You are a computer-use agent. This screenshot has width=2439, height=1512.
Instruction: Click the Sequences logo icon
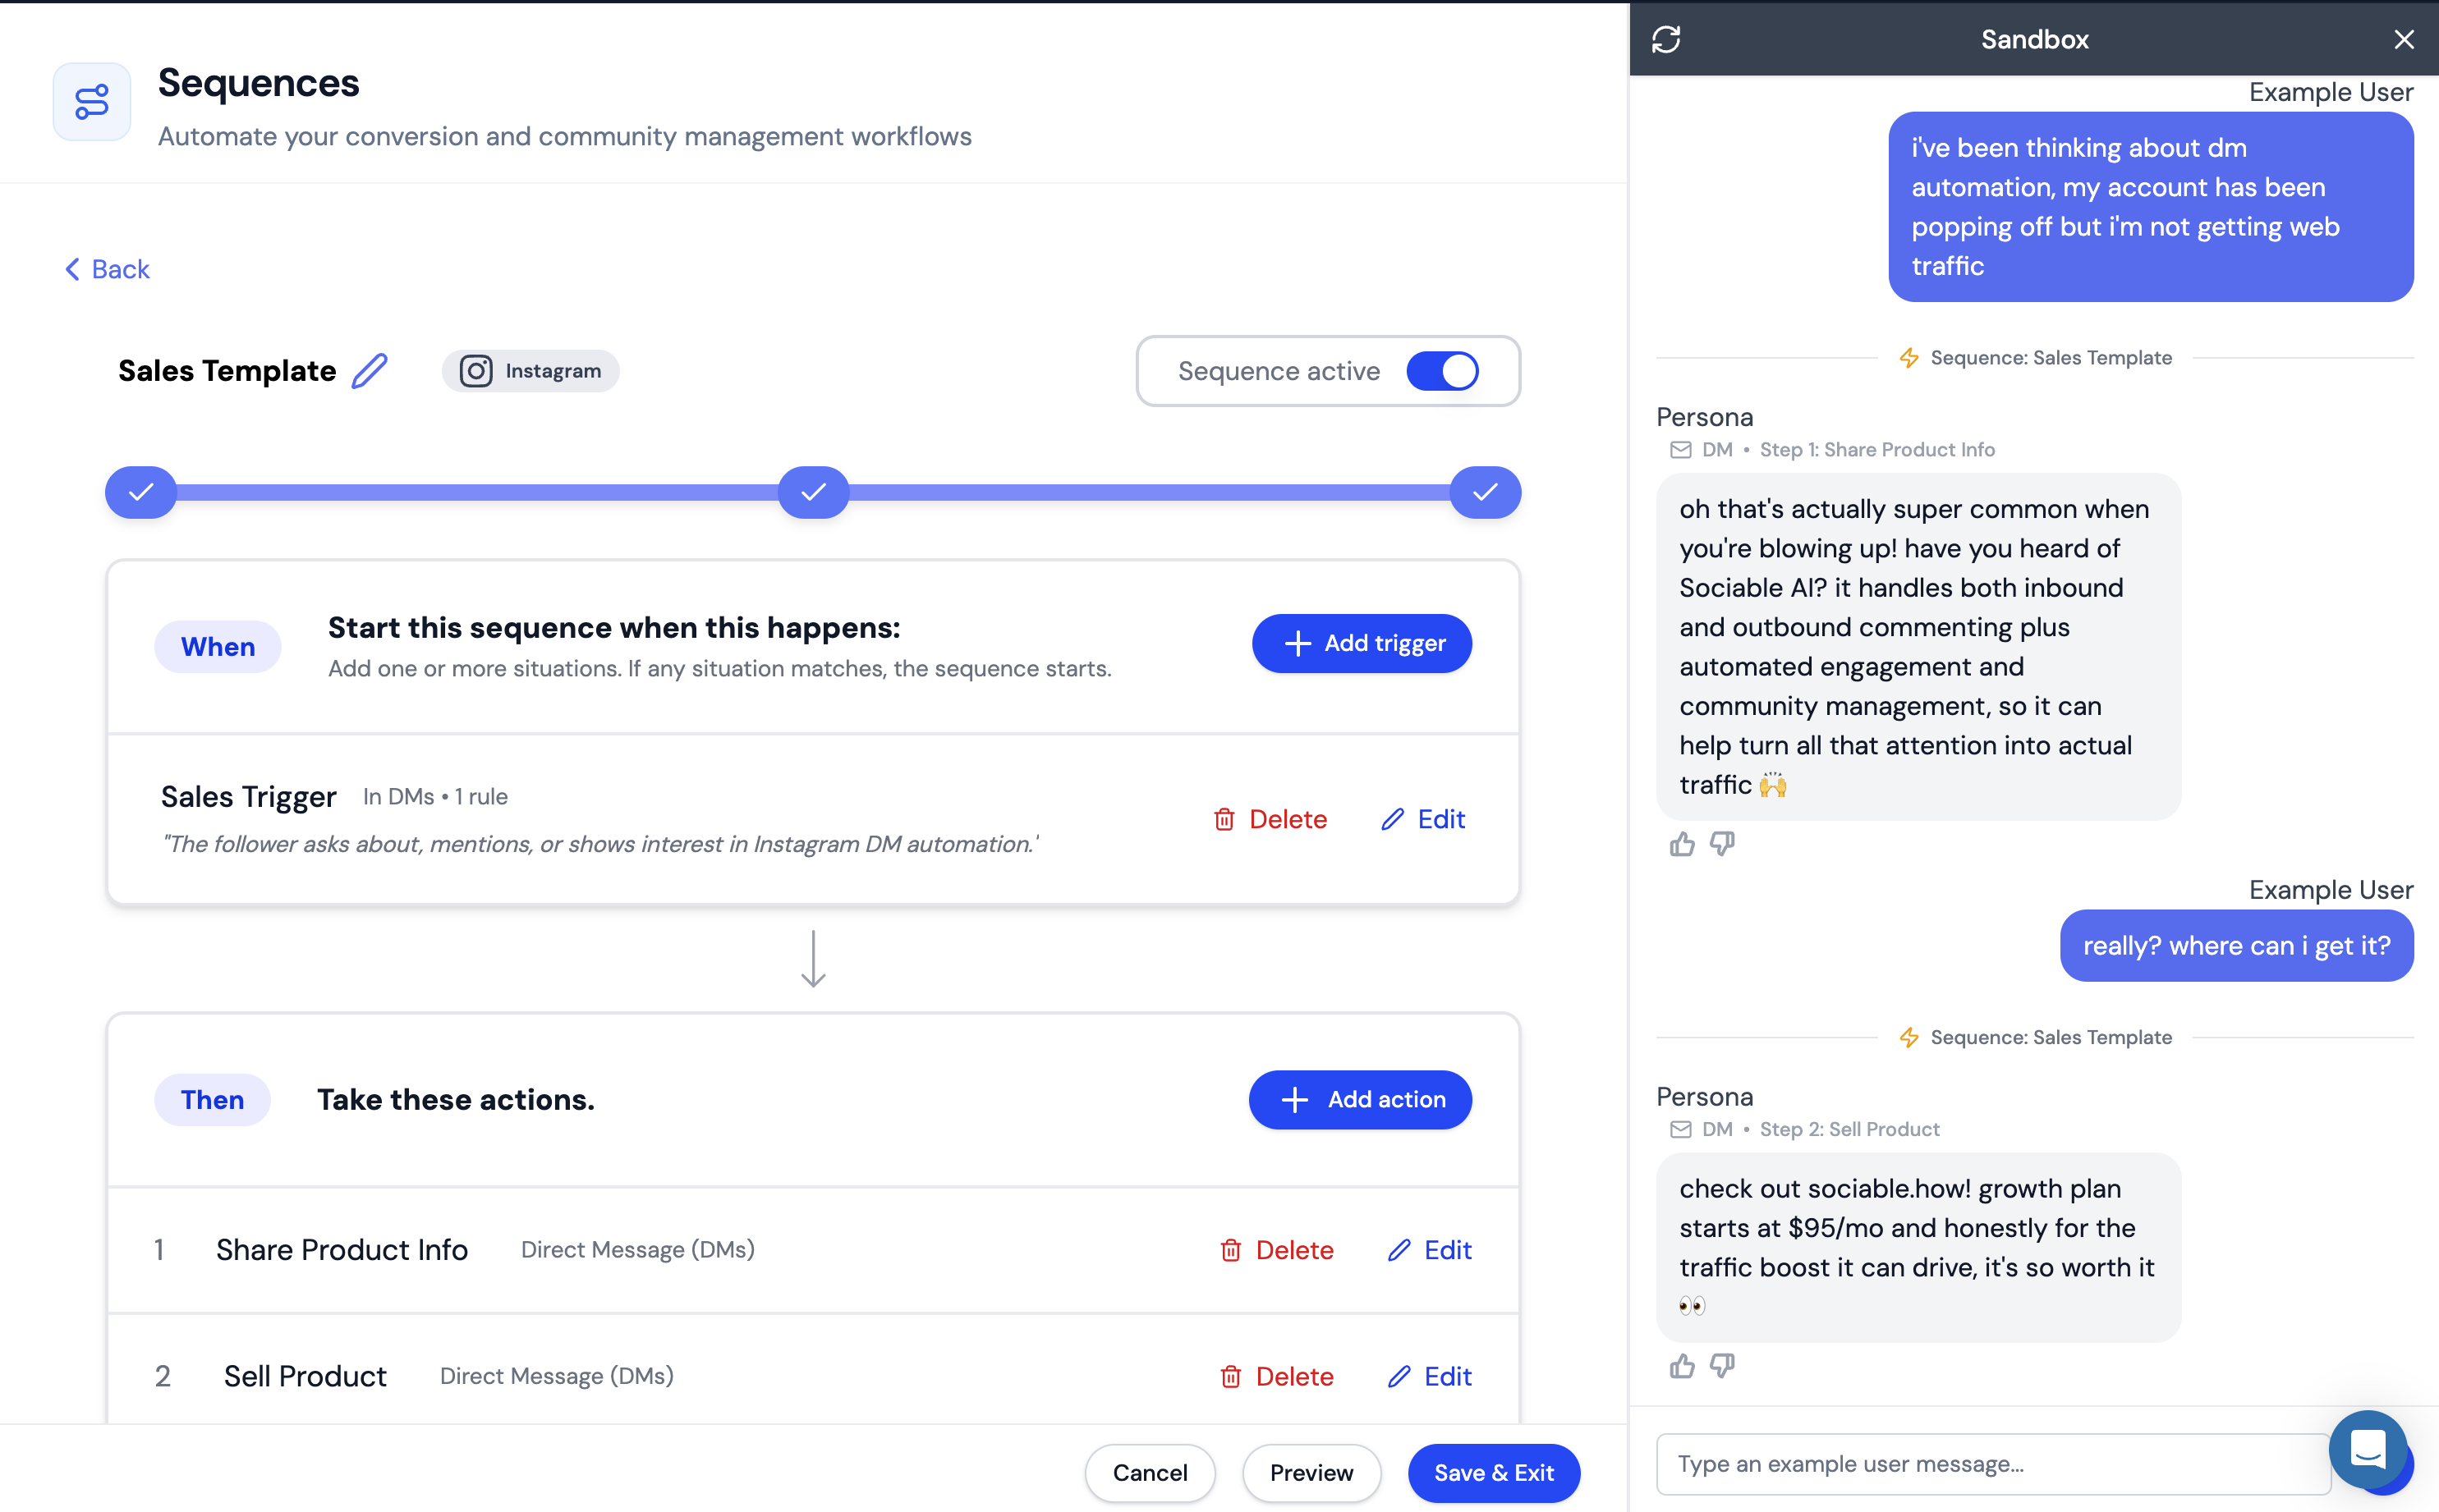pos(91,102)
